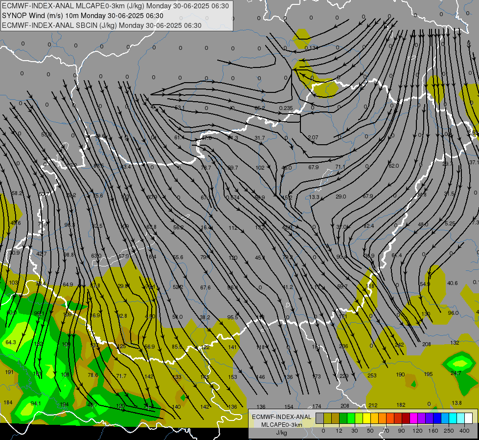479x440 pixels.
Task: Click the legend tick label '250'
Action: pos(449,431)
